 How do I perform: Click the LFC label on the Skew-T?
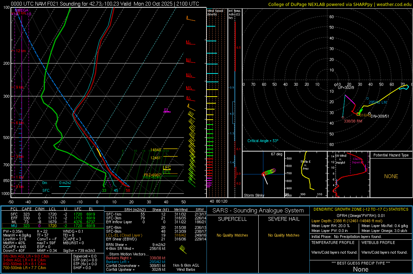point(167,168)
